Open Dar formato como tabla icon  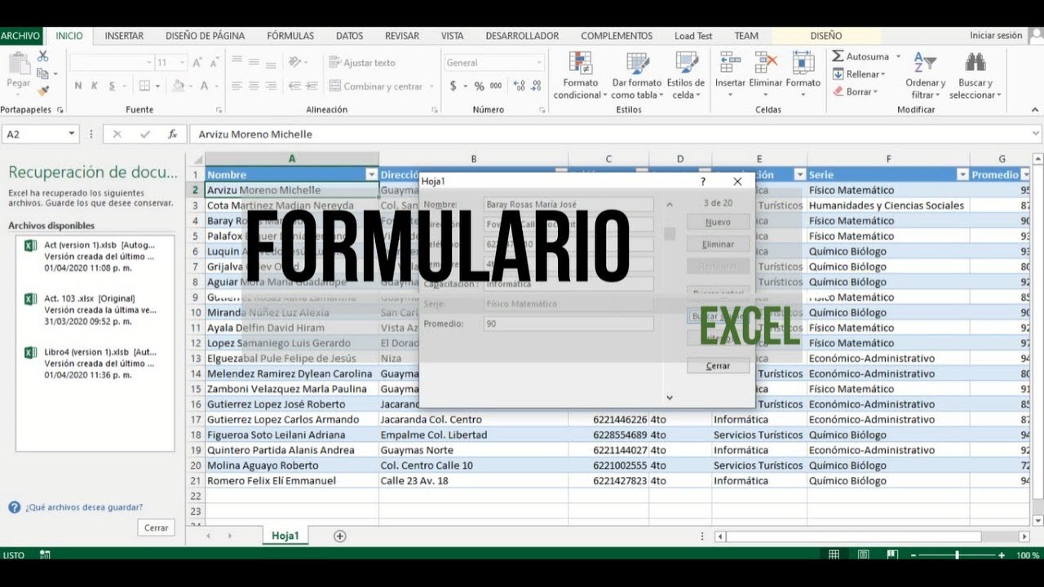point(637,64)
